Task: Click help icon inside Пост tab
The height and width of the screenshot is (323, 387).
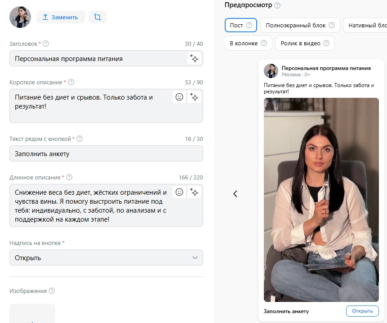Action: click(249, 25)
